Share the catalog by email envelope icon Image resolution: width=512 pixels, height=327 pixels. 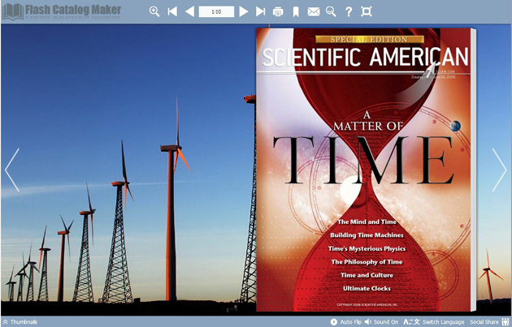[x=314, y=12]
